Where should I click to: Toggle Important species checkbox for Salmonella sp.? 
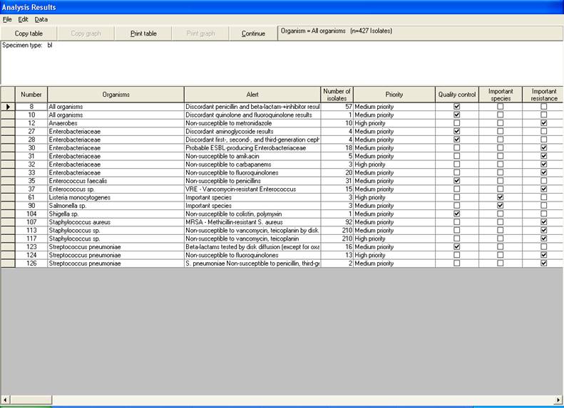coord(501,206)
